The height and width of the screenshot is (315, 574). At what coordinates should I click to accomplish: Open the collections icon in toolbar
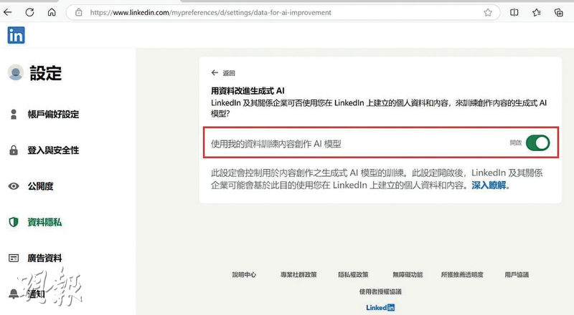(x=559, y=12)
